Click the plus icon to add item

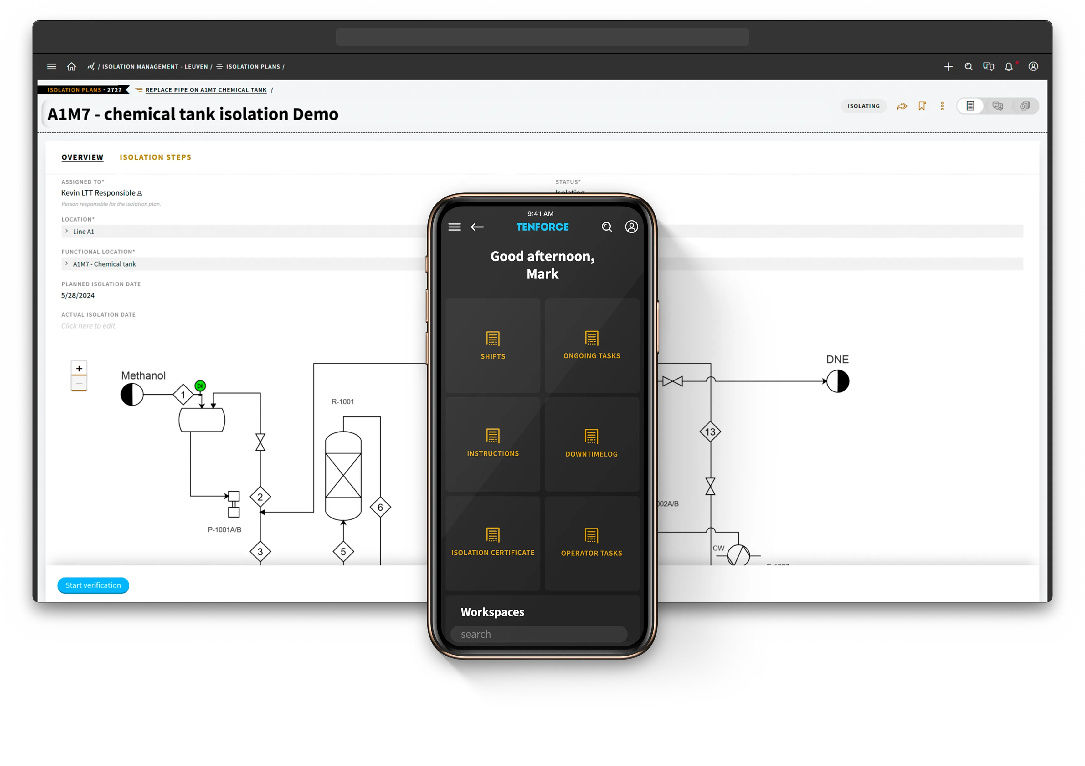[948, 67]
